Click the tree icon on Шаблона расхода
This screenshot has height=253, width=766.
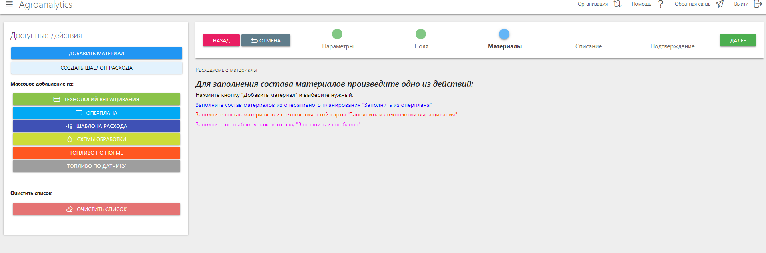click(x=69, y=126)
